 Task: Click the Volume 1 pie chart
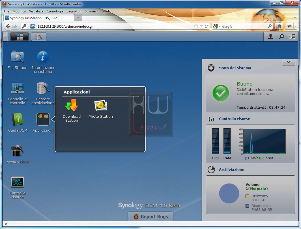[x=229, y=193]
